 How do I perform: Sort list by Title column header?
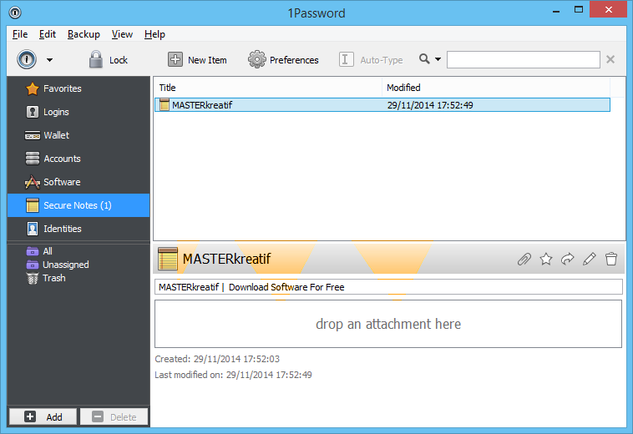[x=268, y=88]
